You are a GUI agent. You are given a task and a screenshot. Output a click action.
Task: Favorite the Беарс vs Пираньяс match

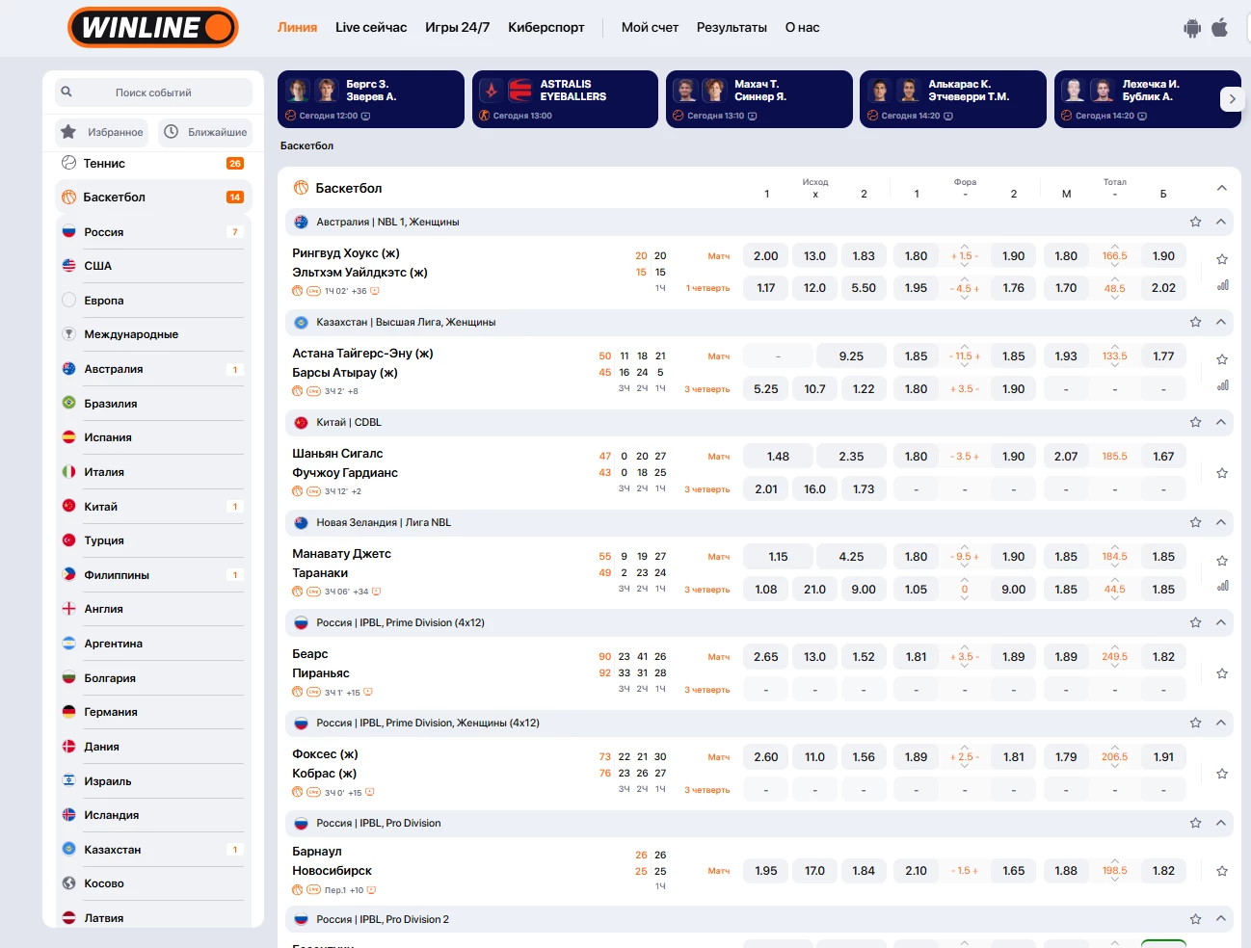point(1222,673)
